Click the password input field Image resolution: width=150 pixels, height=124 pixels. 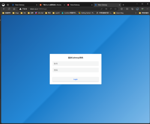(76, 70)
